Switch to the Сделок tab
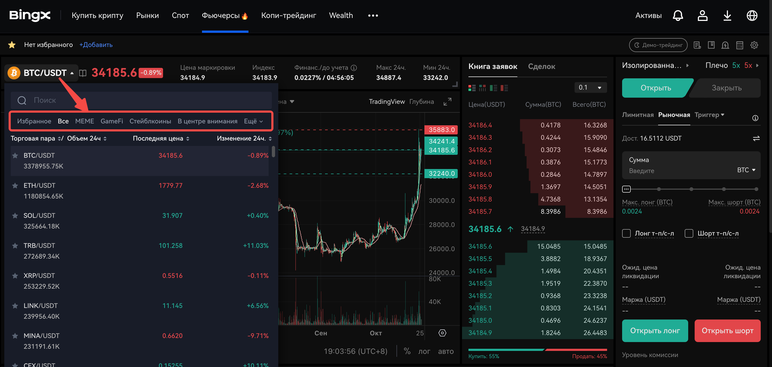Viewport: 772px width, 367px height. pos(541,67)
